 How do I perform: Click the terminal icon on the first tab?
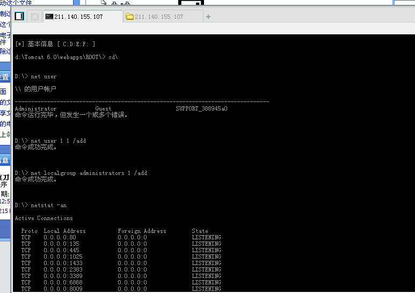coord(49,17)
